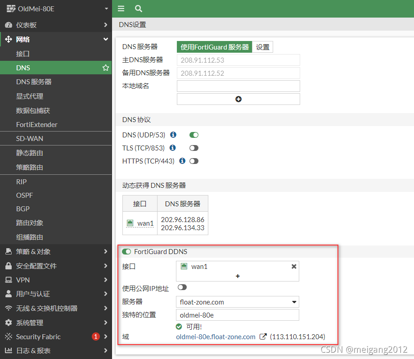Open the 策略路由 policy routes item

(x=56, y=168)
